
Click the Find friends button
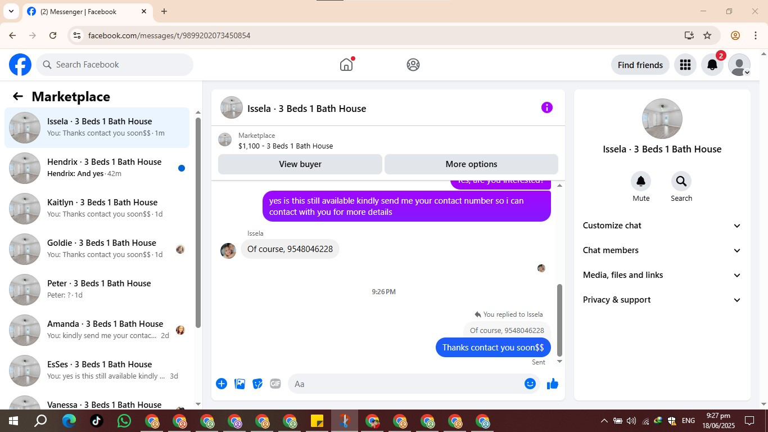tap(640, 65)
